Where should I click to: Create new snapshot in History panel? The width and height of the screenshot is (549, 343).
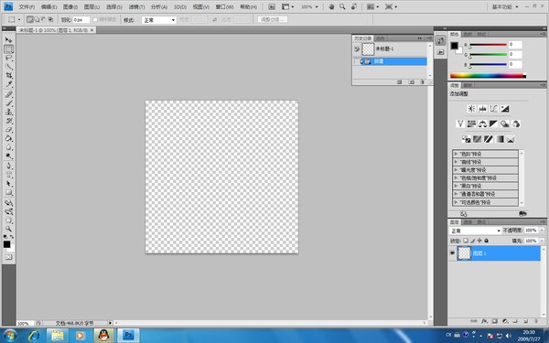tap(411, 82)
